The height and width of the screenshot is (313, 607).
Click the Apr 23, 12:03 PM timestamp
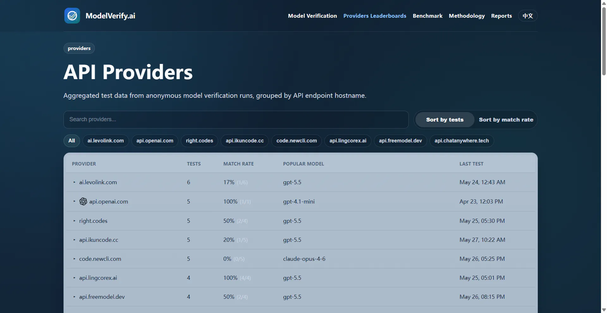click(481, 202)
